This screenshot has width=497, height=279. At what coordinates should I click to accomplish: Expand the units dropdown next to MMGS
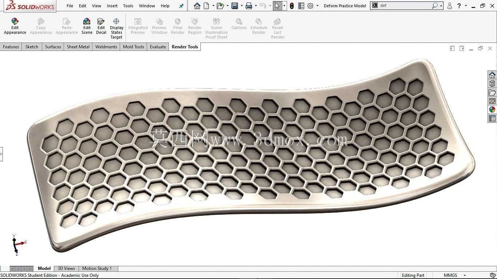click(x=465, y=275)
